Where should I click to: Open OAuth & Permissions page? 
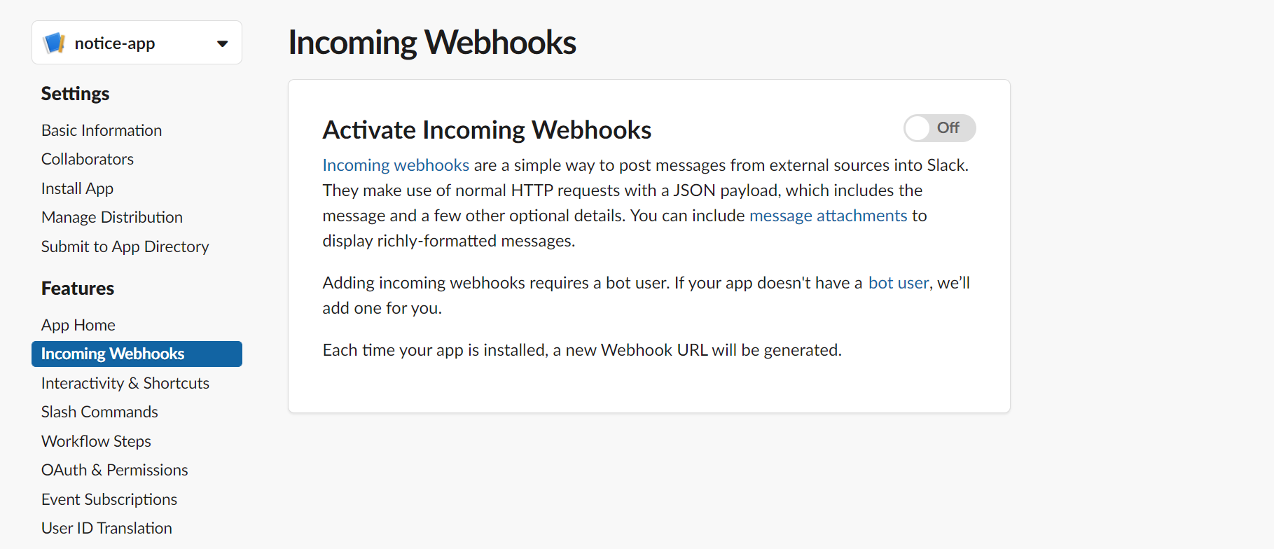(115, 470)
